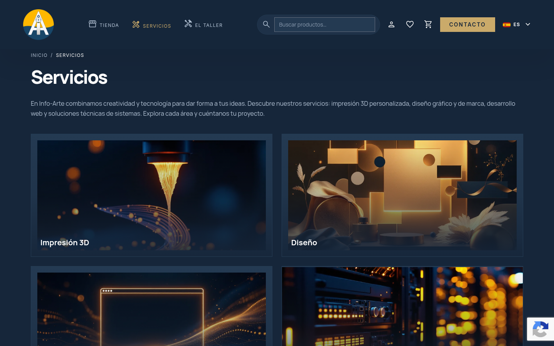The width and height of the screenshot is (554, 346).
Task: Click the 'En Info-Arte combinamos creatividad' paragraph
Action: [273, 108]
